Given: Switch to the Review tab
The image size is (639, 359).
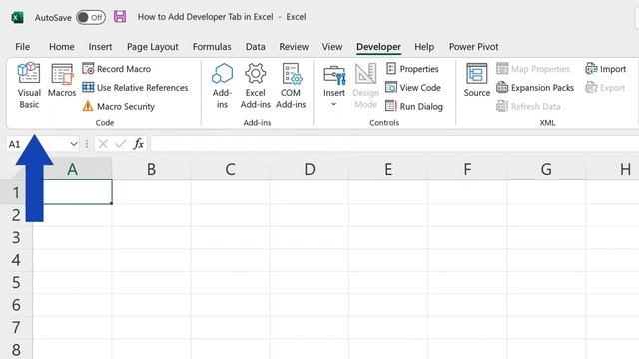Looking at the screenshot, I should (x=294, y=47).
